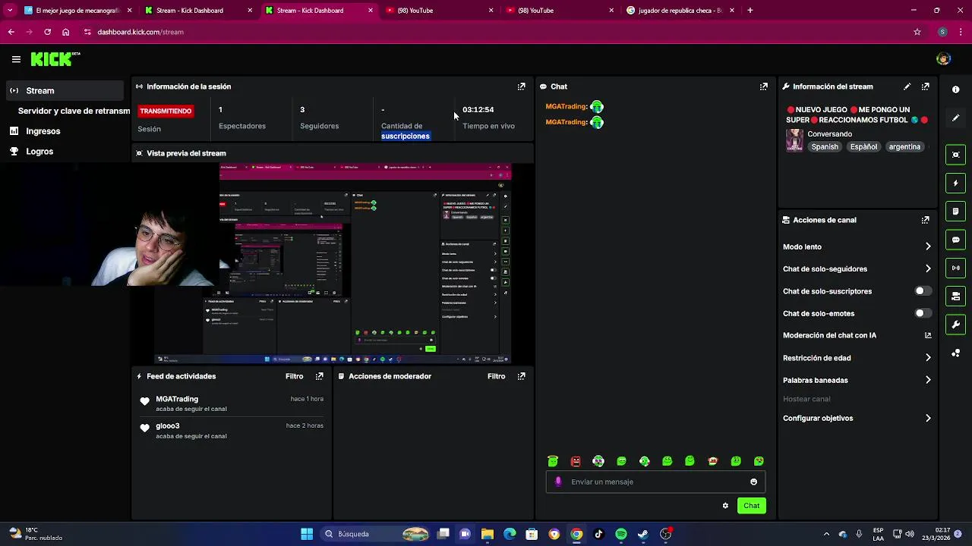Click the 03:12:54 live time value
The height and width of the screenshot is (546, 972).
click(x=478, y=110)
